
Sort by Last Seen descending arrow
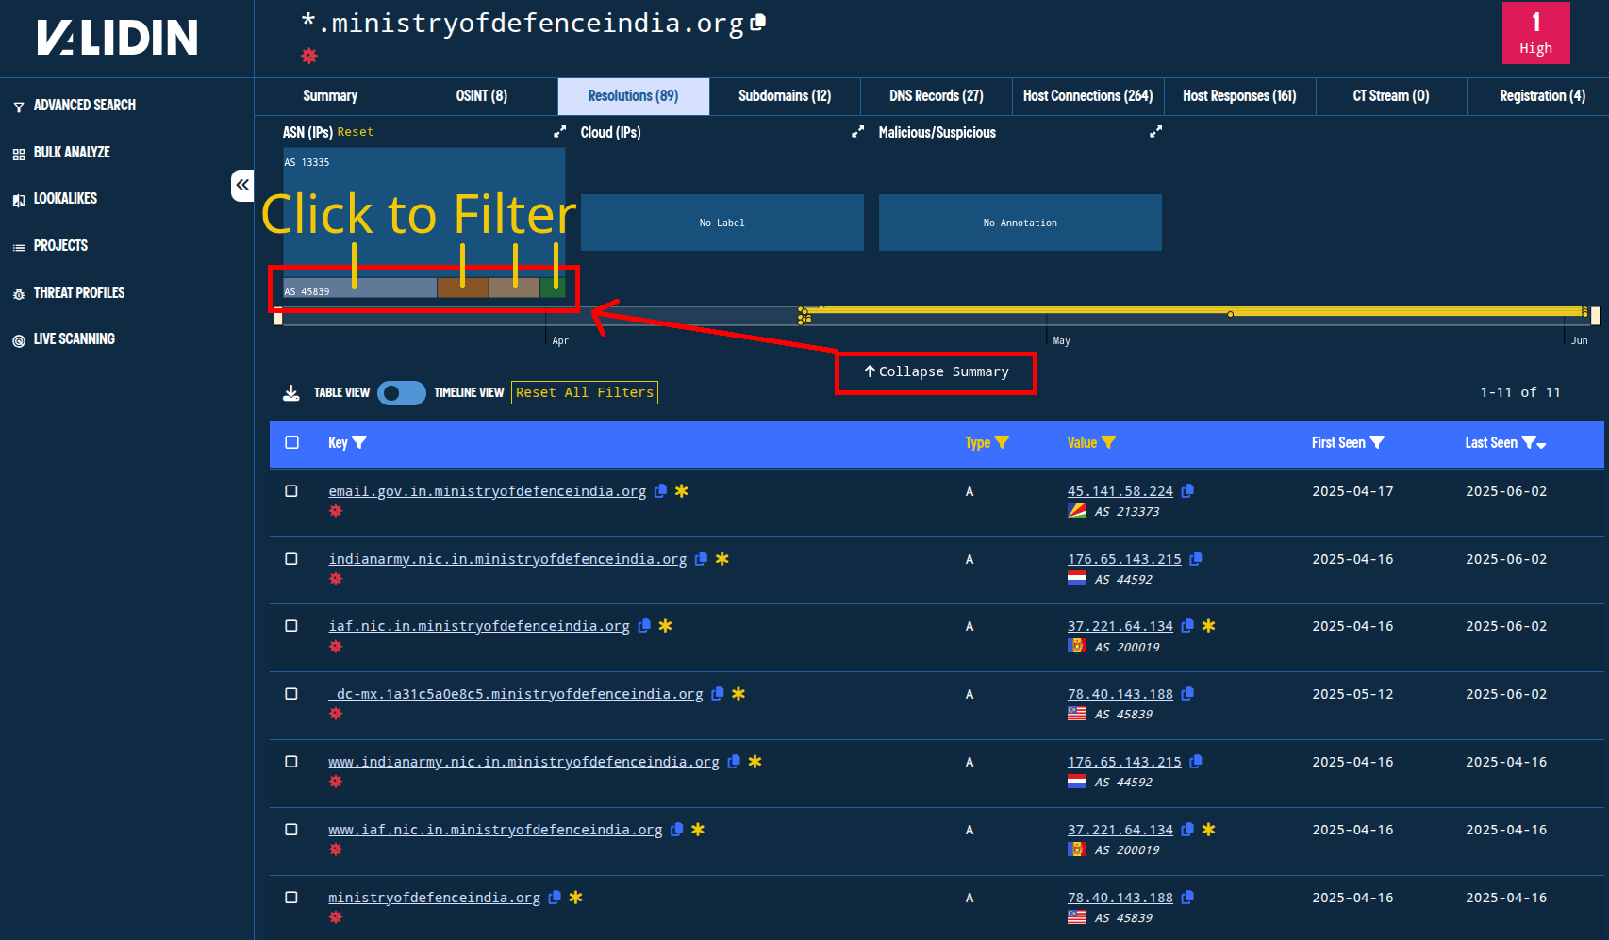(1542, 444)
